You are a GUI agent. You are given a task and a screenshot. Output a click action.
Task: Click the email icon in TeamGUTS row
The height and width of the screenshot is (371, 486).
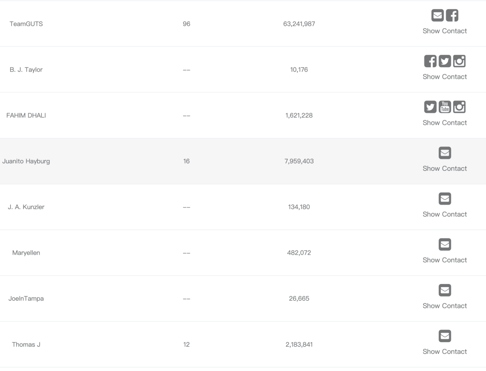[x=437, y=15]
